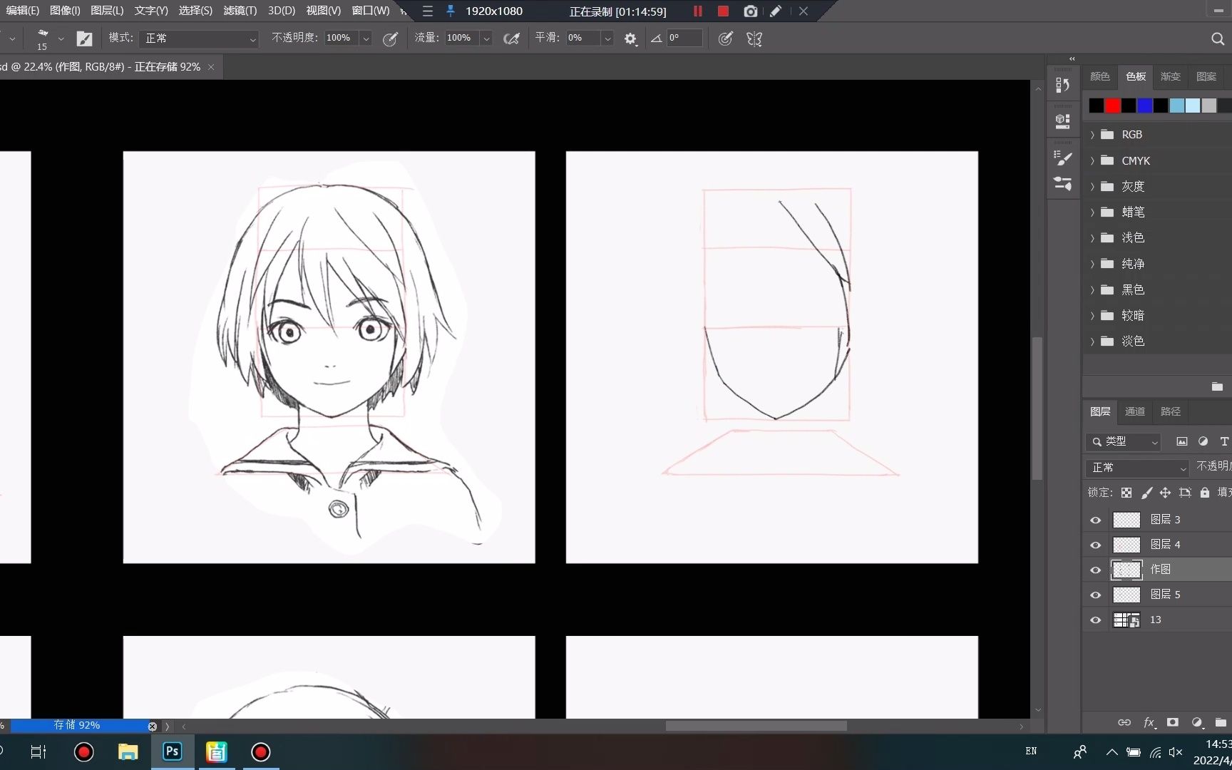Lock layer position move toggle
Image resolution: width=1232 pixels, height=770 pixels.
(x=1165, y=493)
